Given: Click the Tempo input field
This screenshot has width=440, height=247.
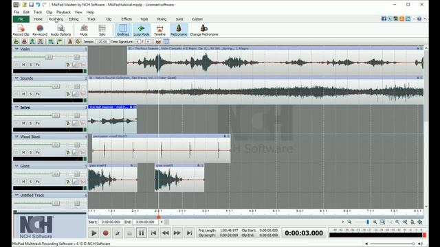Looking at the screenshot, I should point(102,41).
